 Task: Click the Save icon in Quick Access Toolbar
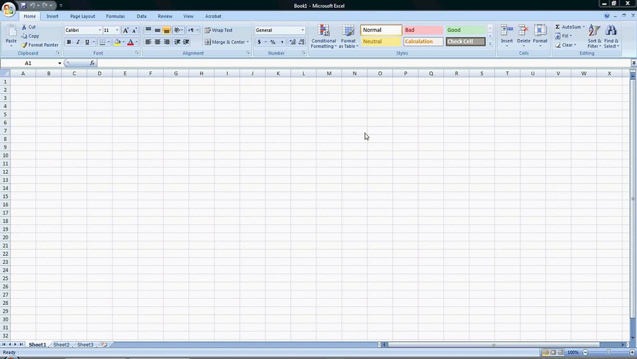coord(23,5)
